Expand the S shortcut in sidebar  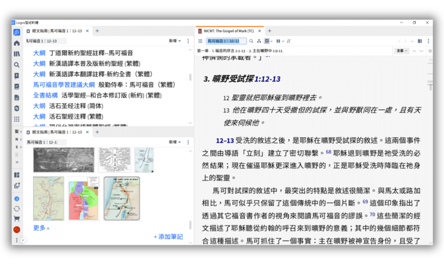coord(18,147)
